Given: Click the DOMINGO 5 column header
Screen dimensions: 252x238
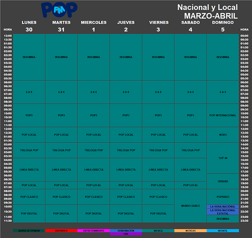Looking at the screenshot, I should pyautogui.click(x=223, y=26).
